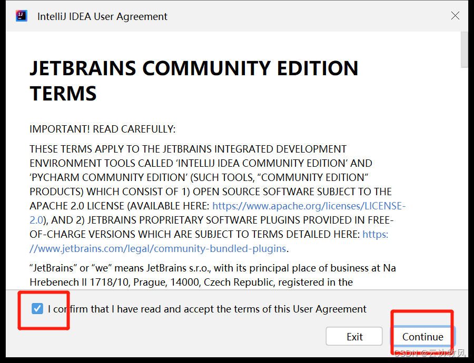The height and width of the screenshot is (363, 474).
Task: Click the paragraph starting with “JetBrains” or “we”
Action: pos(213,275)
